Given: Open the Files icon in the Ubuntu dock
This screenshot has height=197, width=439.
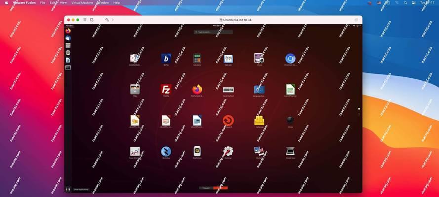Looking at the screenshot, I should pyautogui.click(x=68, y=45).
